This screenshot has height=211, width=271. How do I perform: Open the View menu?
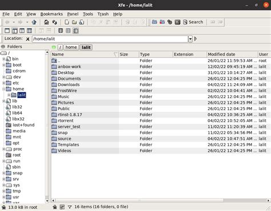point(31,14)
